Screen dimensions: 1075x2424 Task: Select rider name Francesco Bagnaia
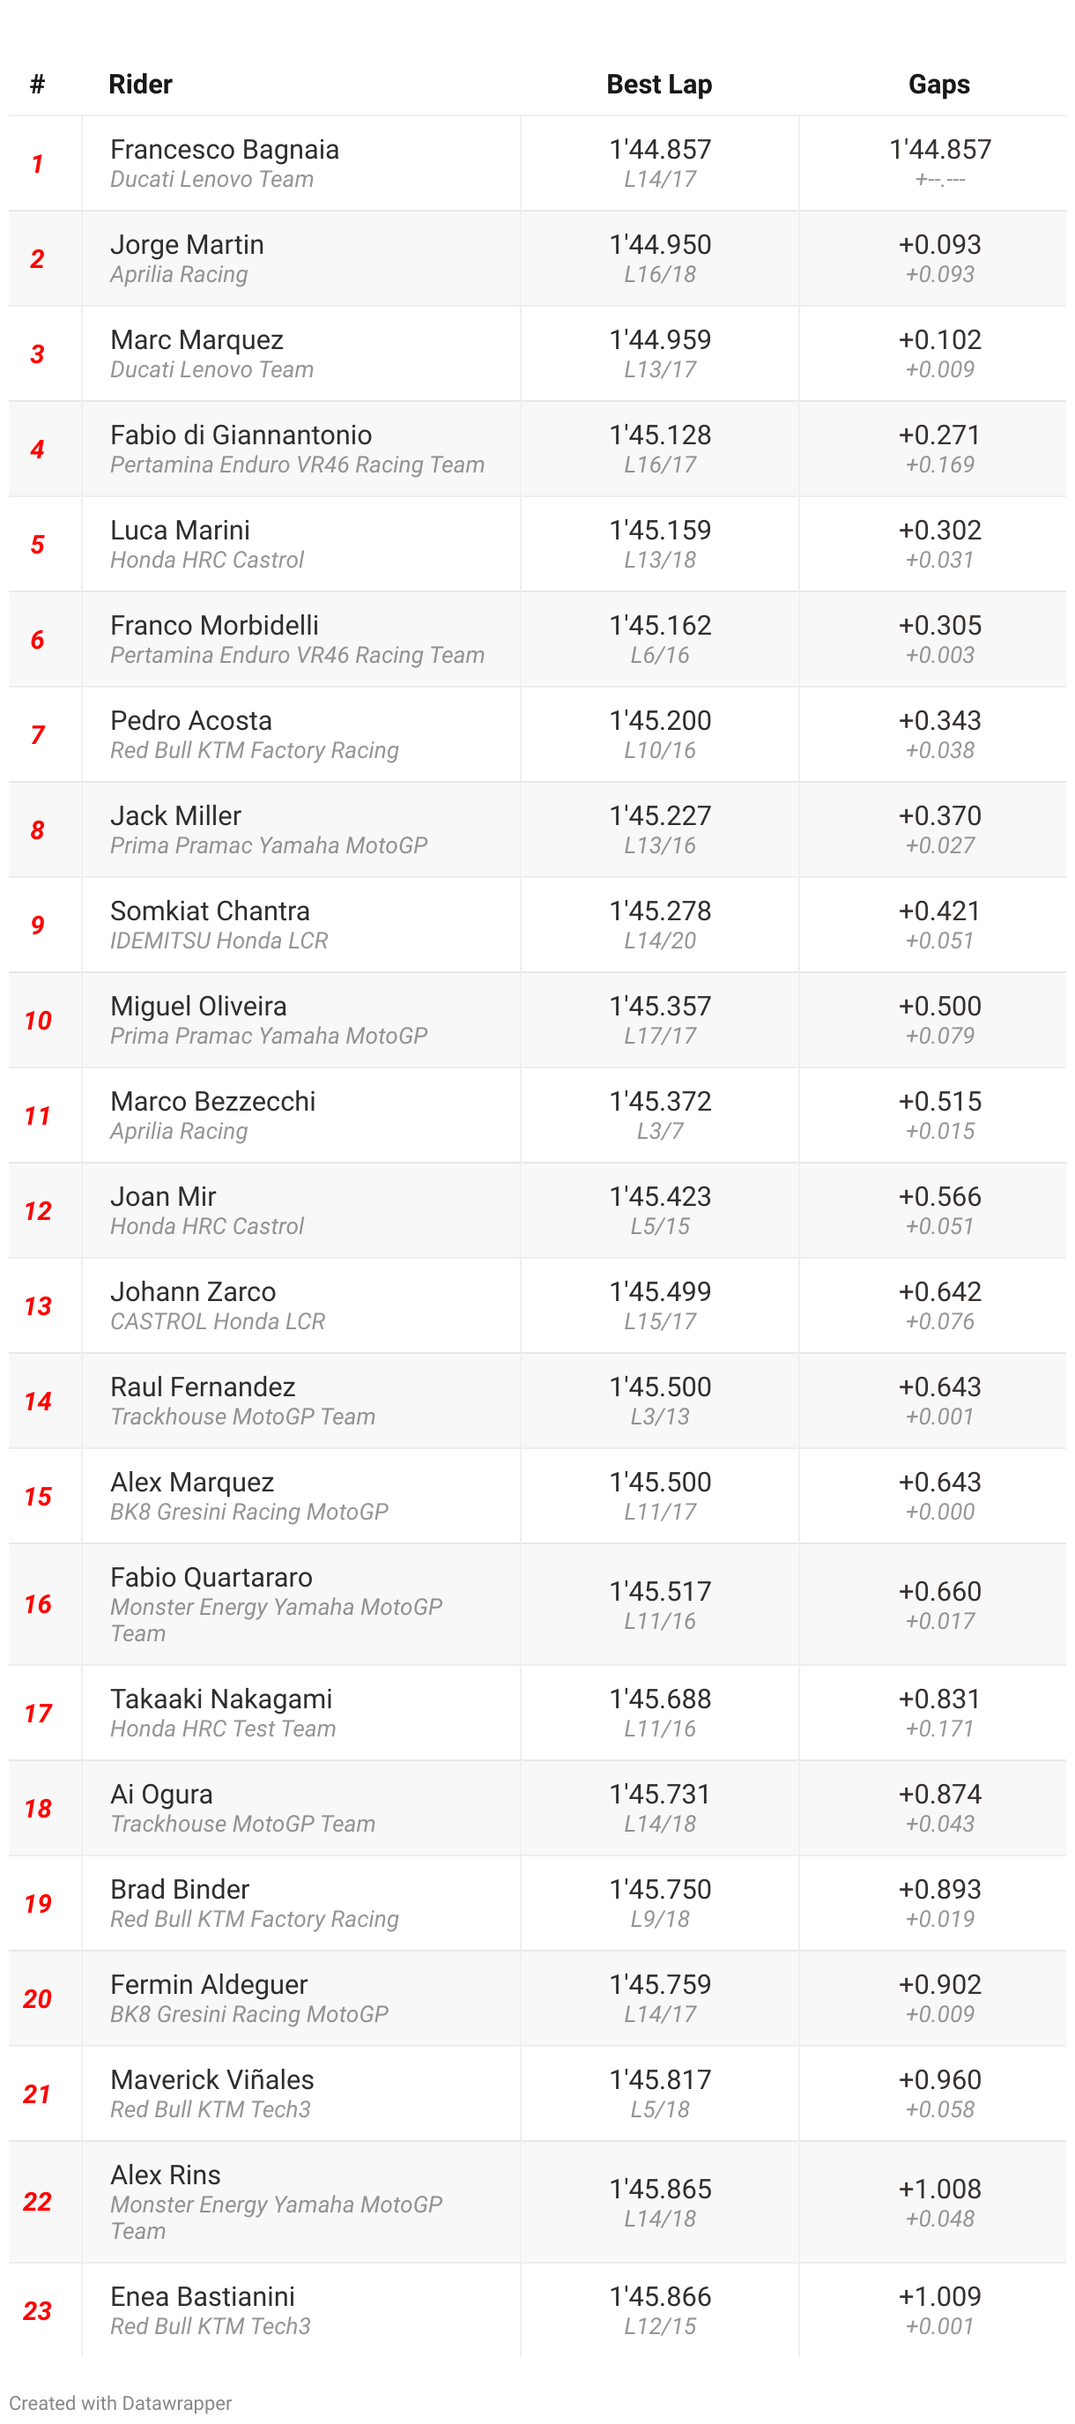pyautogui.click(x=224, y=150)
